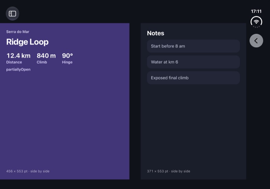
Task: Click the 'Serra do Mar' subtitle
Action: click(x=18, y=32)
